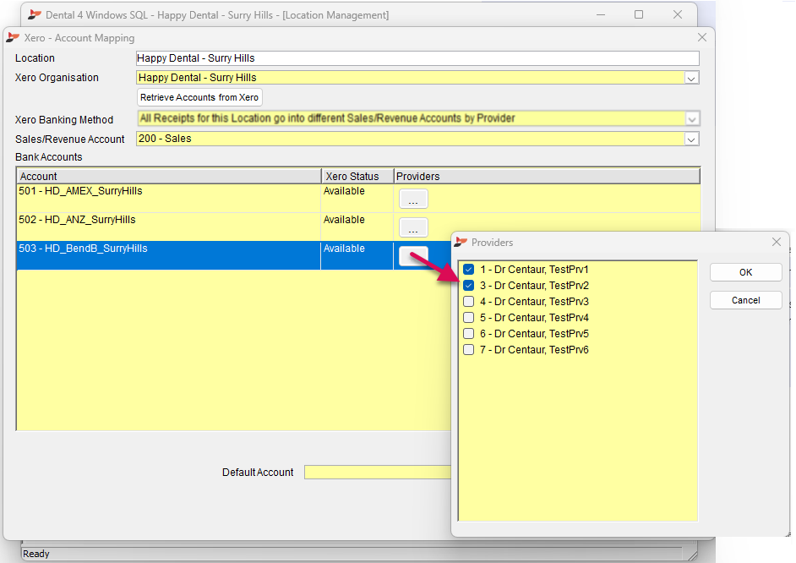Check provider 5 - Dr Centaur, TestPrv4
The image size is (796, 563).
click(x=469, y=318)
